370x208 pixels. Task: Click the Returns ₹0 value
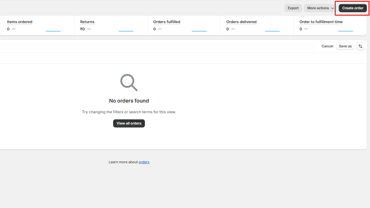(x=83, y=29)
